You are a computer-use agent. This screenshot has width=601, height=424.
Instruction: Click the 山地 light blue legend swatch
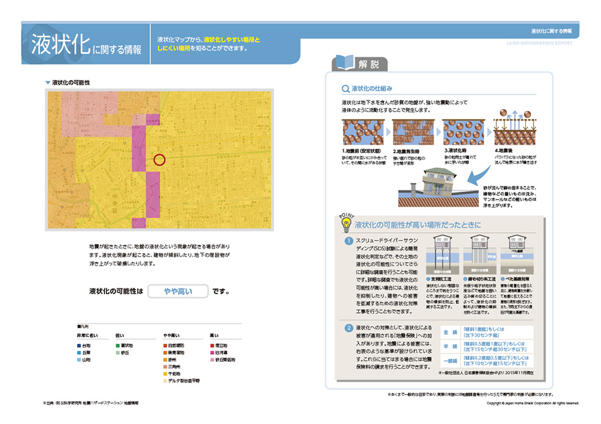coord(79,359)
